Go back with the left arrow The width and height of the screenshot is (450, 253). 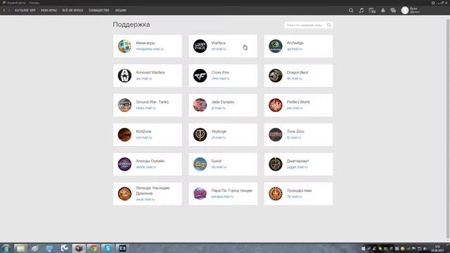point(4,11)
